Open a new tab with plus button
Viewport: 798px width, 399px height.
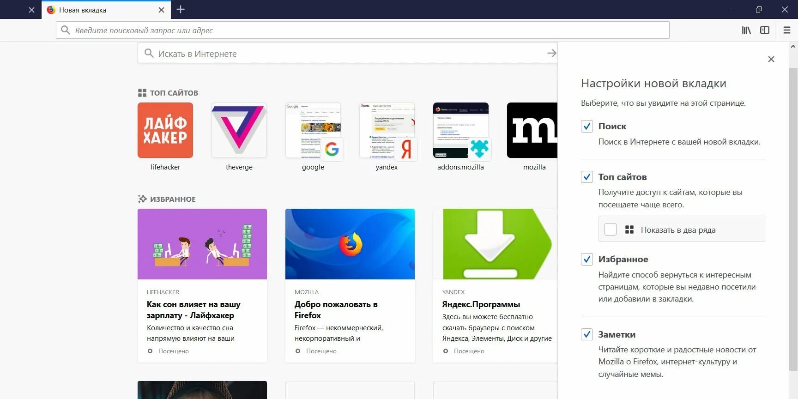[181, 9]
